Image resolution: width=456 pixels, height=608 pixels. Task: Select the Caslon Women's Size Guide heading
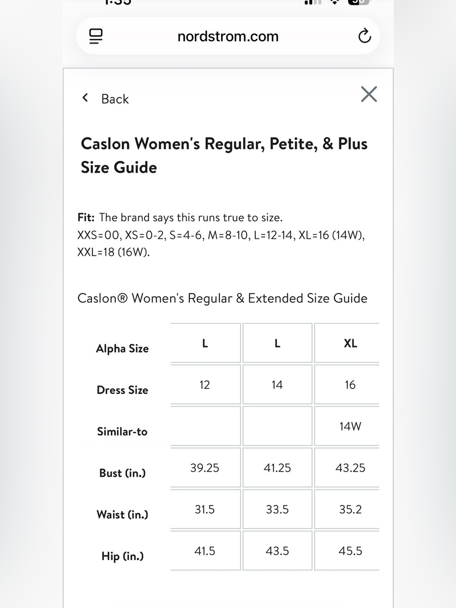click(224, 156)
